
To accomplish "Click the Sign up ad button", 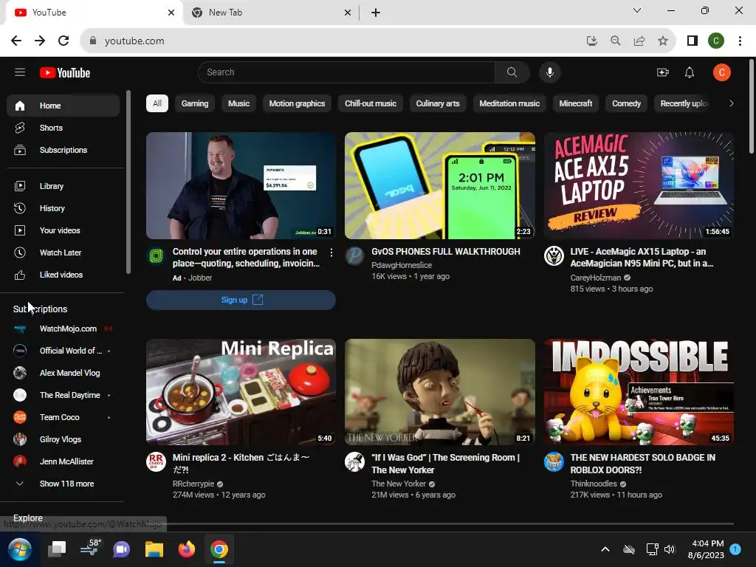I will pyautogui.click(x=241, y=300).
